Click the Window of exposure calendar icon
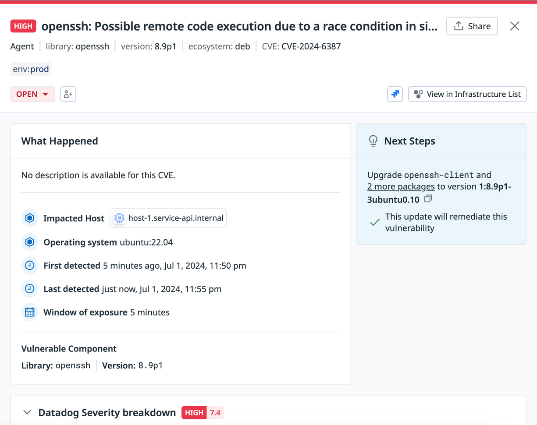 [30, 312]
